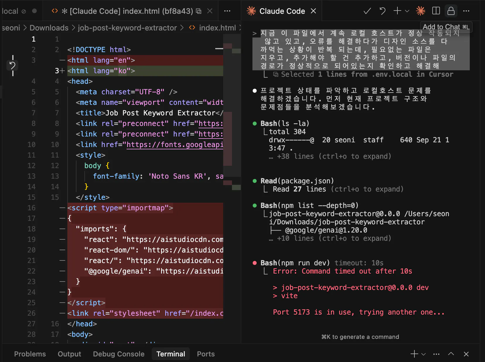Open the Downloads breadcrumb

49,28
